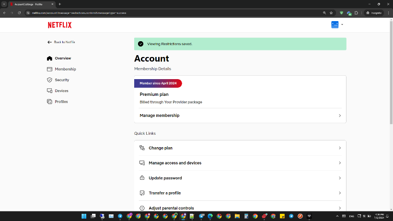Click the Membership card icon
This screenshot has width=393, height=221.
pyautogui.click(x=50, y=69)
